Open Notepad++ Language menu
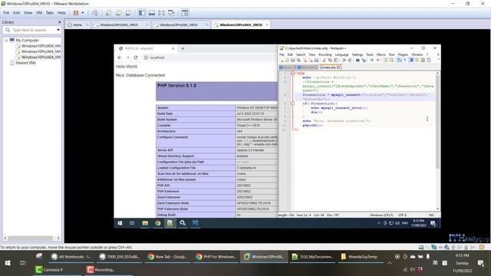 click(x=341, y=54)
